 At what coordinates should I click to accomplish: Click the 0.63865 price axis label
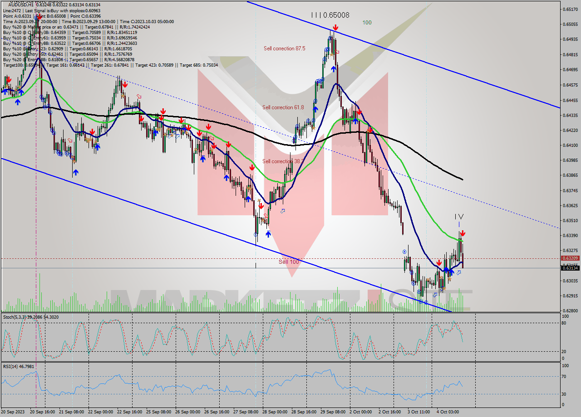click(x=570, y=175)
